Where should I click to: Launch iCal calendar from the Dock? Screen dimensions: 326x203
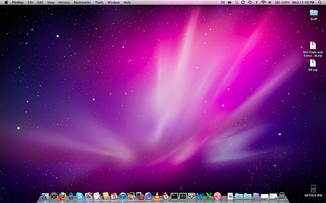pos(114,196)
